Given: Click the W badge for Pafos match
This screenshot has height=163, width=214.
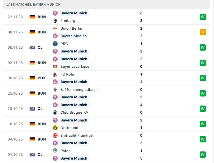Looking at the screenshot, I should pos(203,155).
